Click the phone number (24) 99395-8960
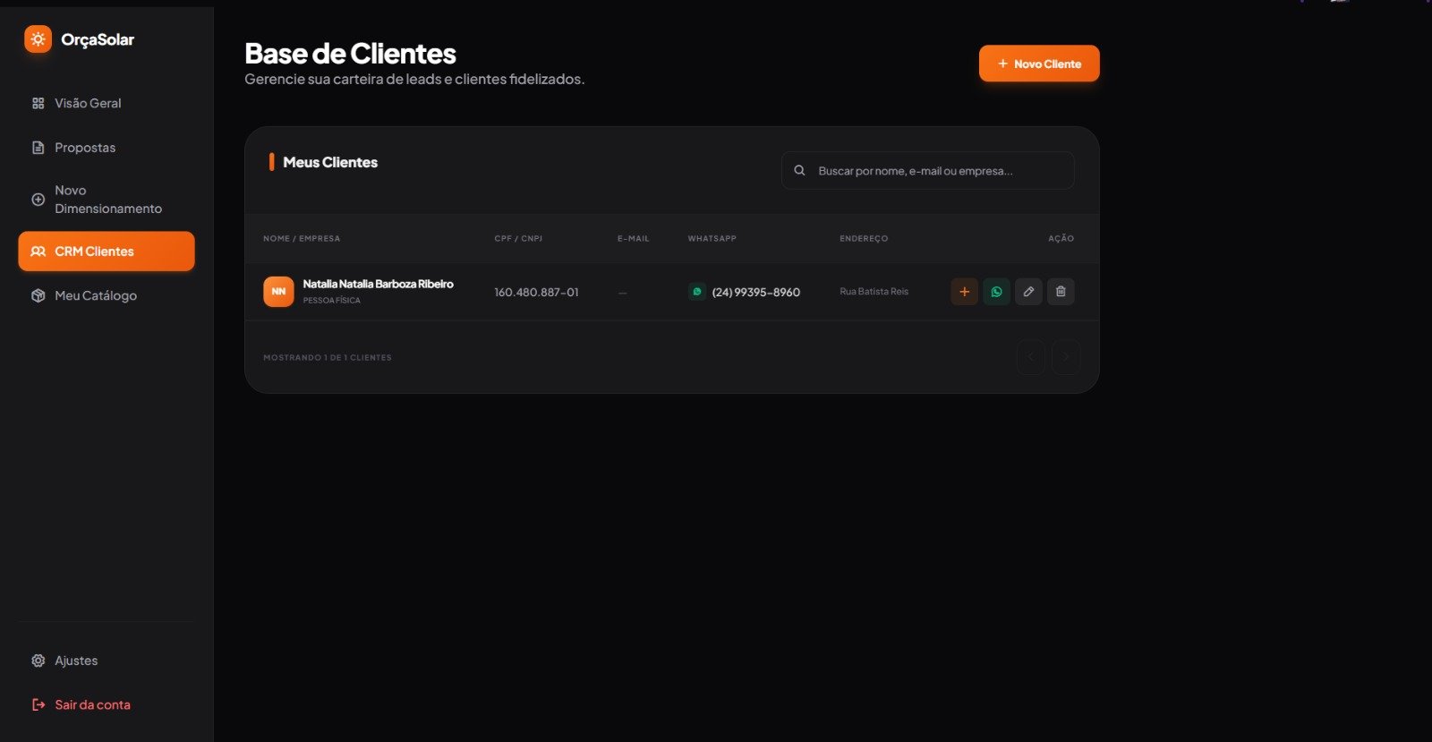 tap(755, 293)
